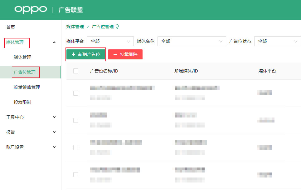Check the first table row checkbox
This screenshot has height=190, width=301.
tap(76, 93)
